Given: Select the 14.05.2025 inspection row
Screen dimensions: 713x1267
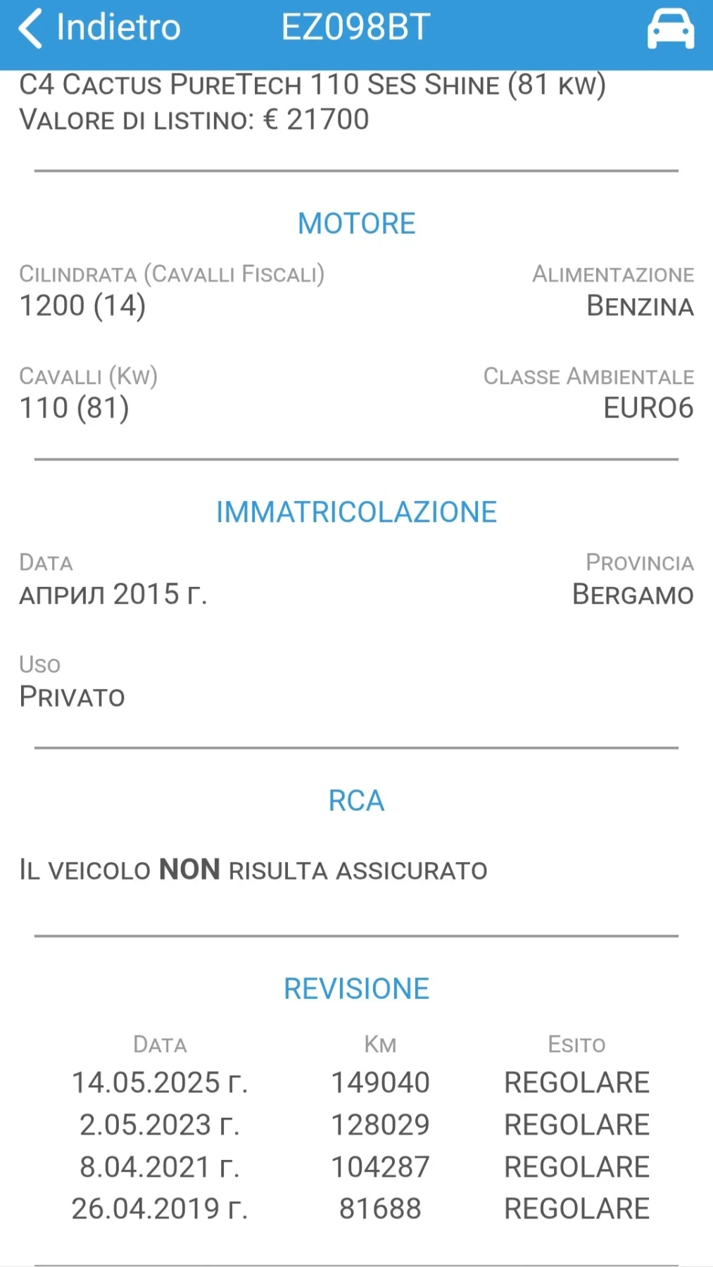Looking at the screenshot, I should (360, 1083).
